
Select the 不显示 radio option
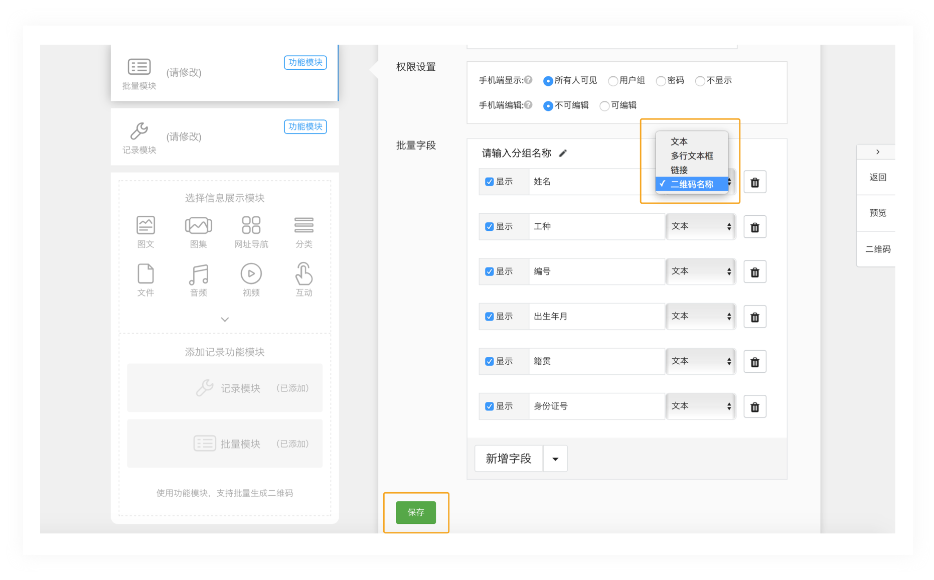point(700,81)
